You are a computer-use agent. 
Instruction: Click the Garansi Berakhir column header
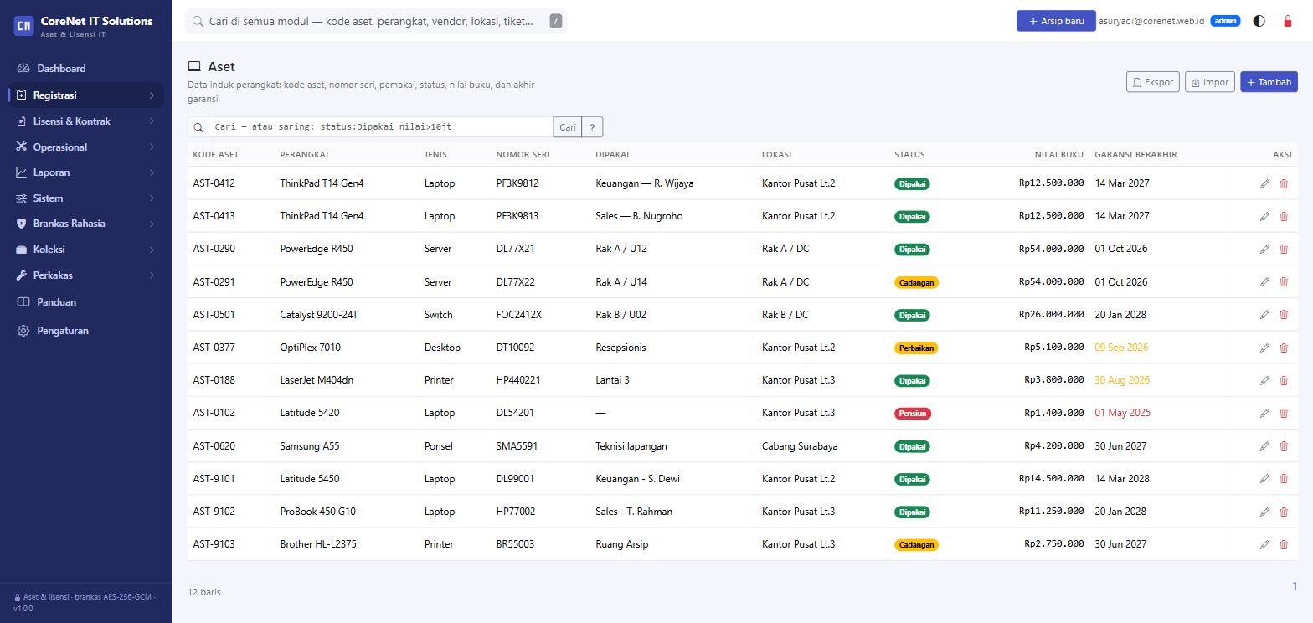click(x=1135, y=155)
